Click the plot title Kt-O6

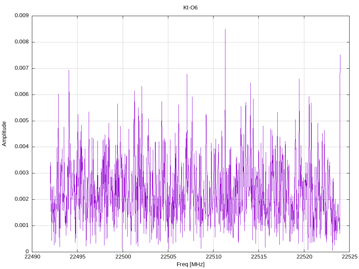pyautogui.click(x=190, y=8)
